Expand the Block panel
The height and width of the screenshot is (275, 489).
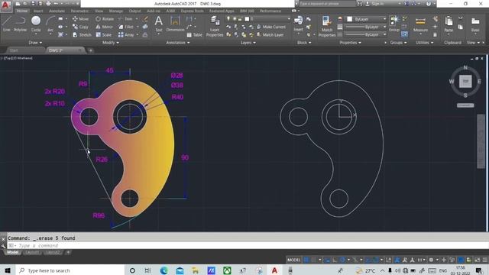pos(304,43)
